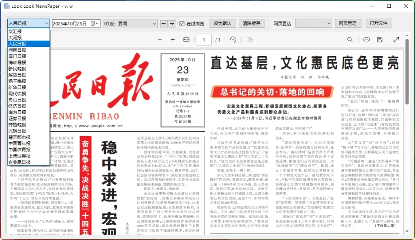This screenshot has width=415, height=240.
Task: Open fullscreen with the expand arrow icon
Action: [396, 40]
